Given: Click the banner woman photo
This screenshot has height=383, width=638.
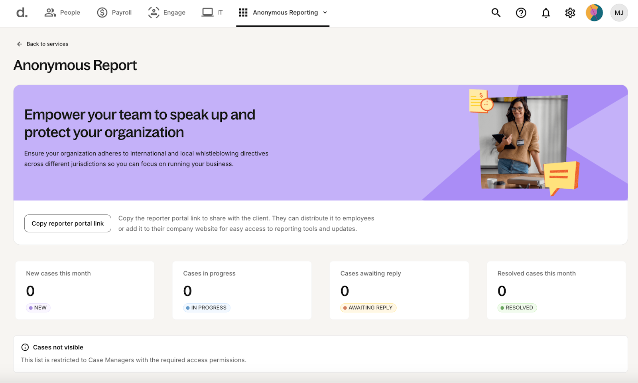Looking at the screenshot, I should 524,142.
